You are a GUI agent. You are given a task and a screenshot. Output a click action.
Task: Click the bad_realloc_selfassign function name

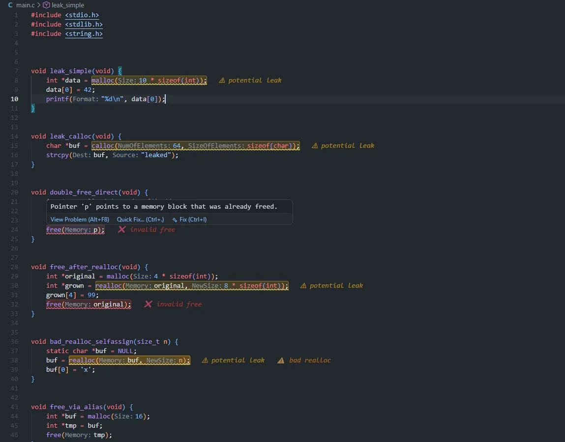(x=91, y=342)
